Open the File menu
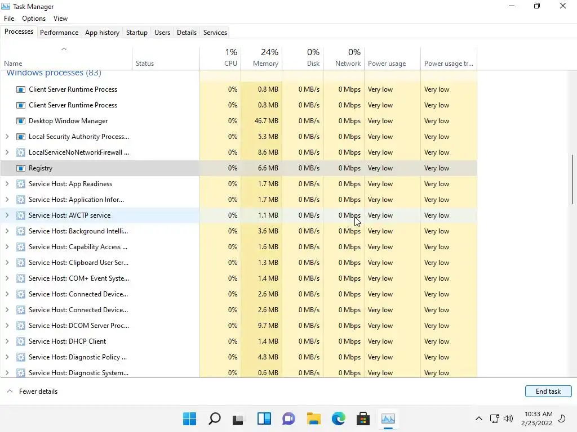577x432 pixels. coord(9,19)
